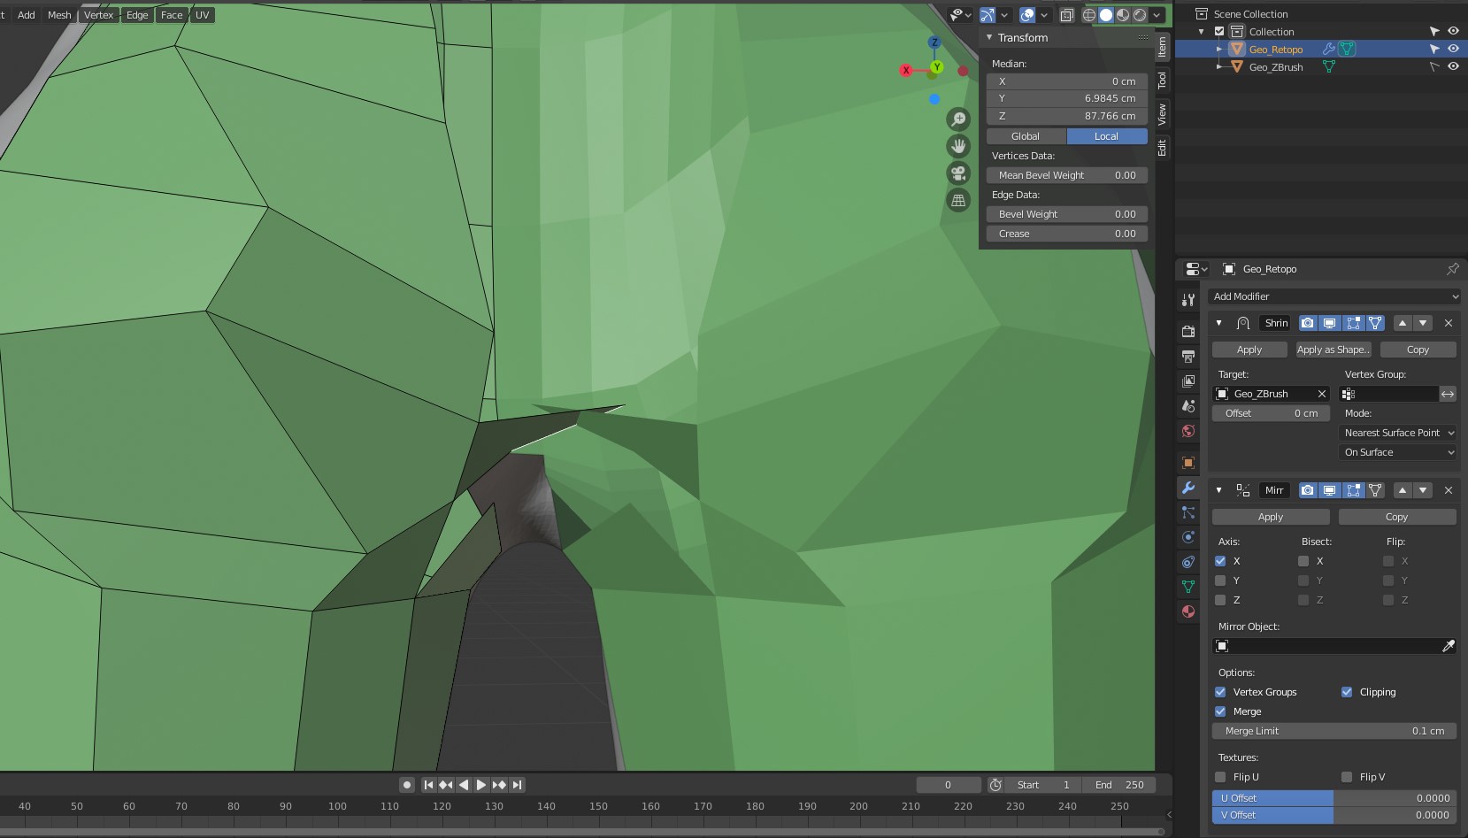This screenshot has width=1468, height=838.
Task: Enable mirror Axis Z checkbox
Action: pos(1220,600)
